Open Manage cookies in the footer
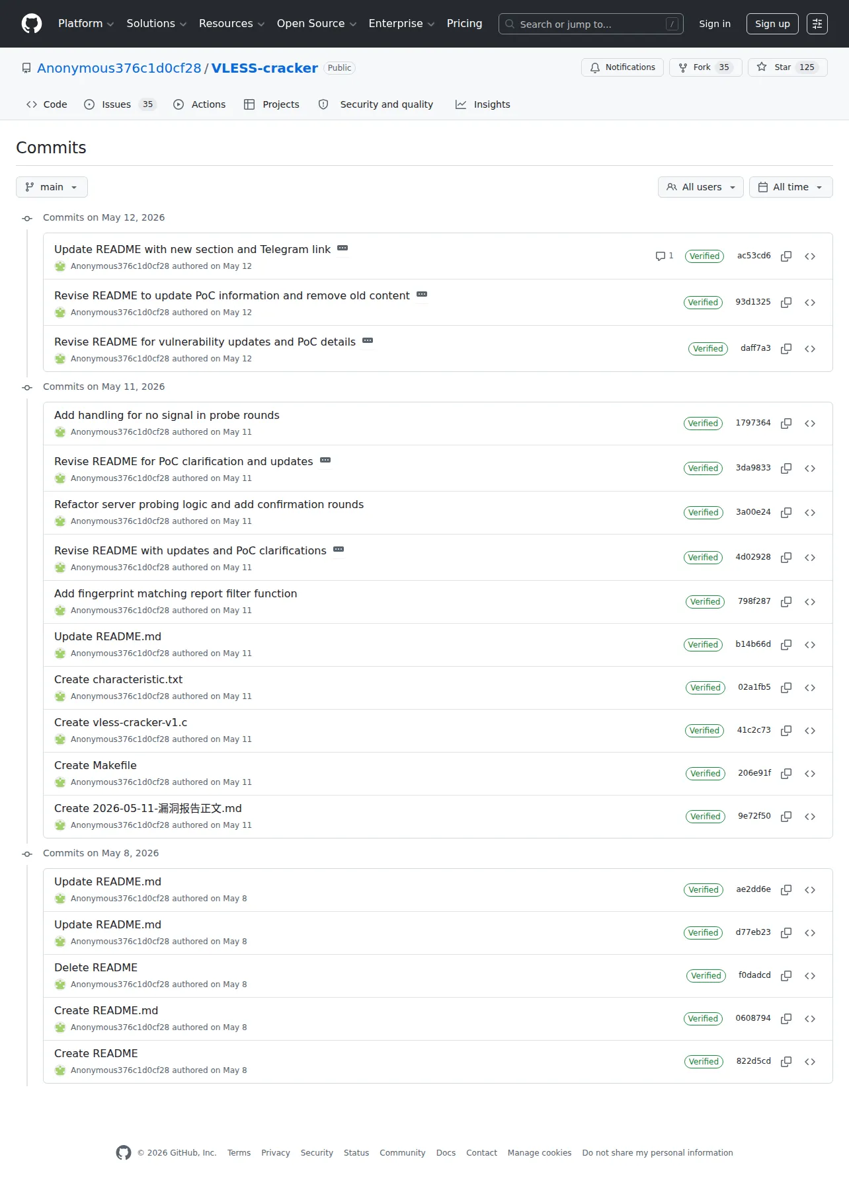849x1188 pixels. point(540,1153)
